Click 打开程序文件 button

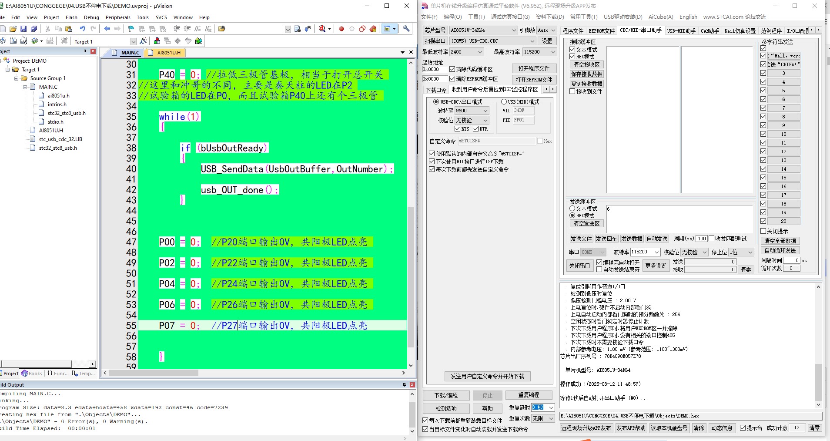pos(534,68)
